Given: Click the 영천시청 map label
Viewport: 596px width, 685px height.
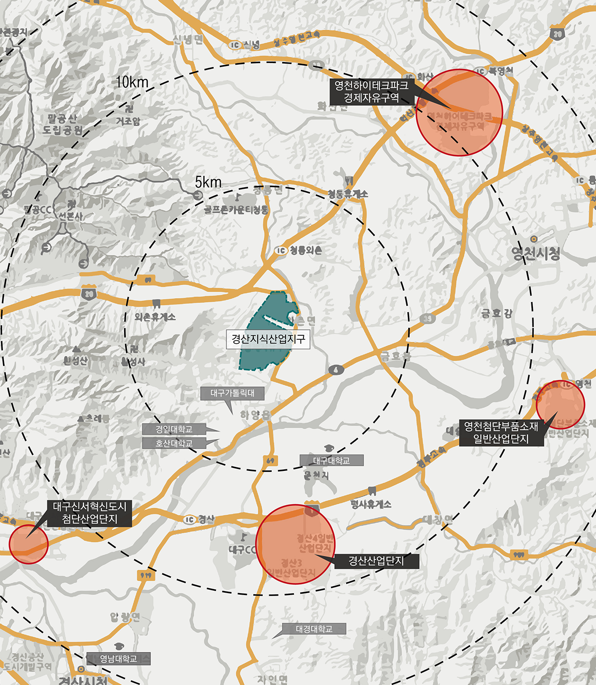Looking at the screenshot, I should (536, 254).
